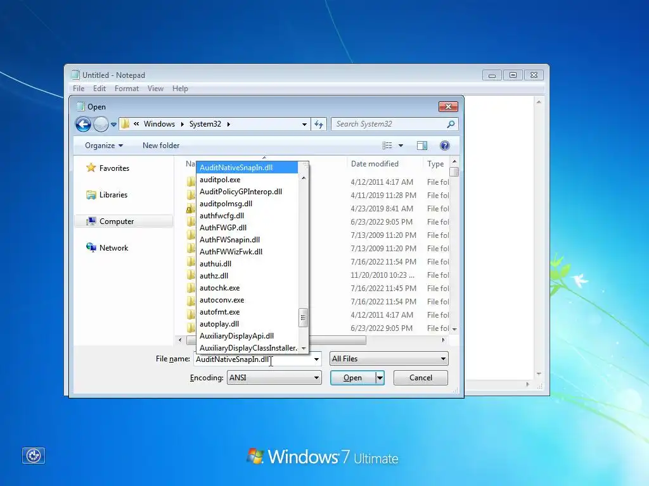Expand the File name dropdown arrow

[x=316, y=359]
